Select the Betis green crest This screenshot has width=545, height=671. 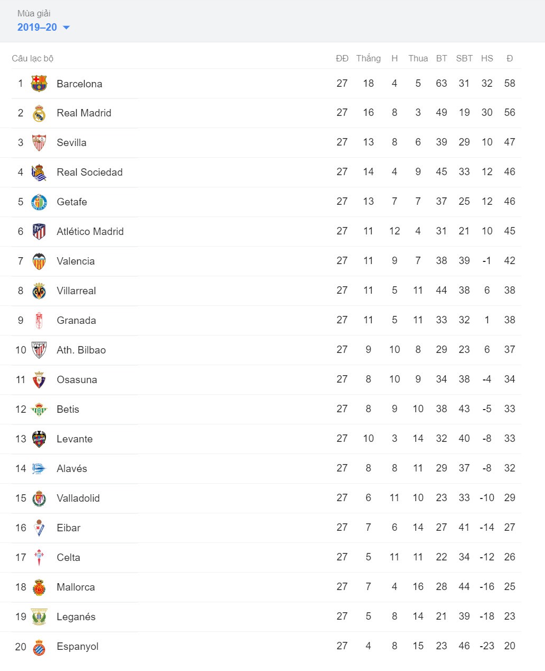tap(39, 410)
